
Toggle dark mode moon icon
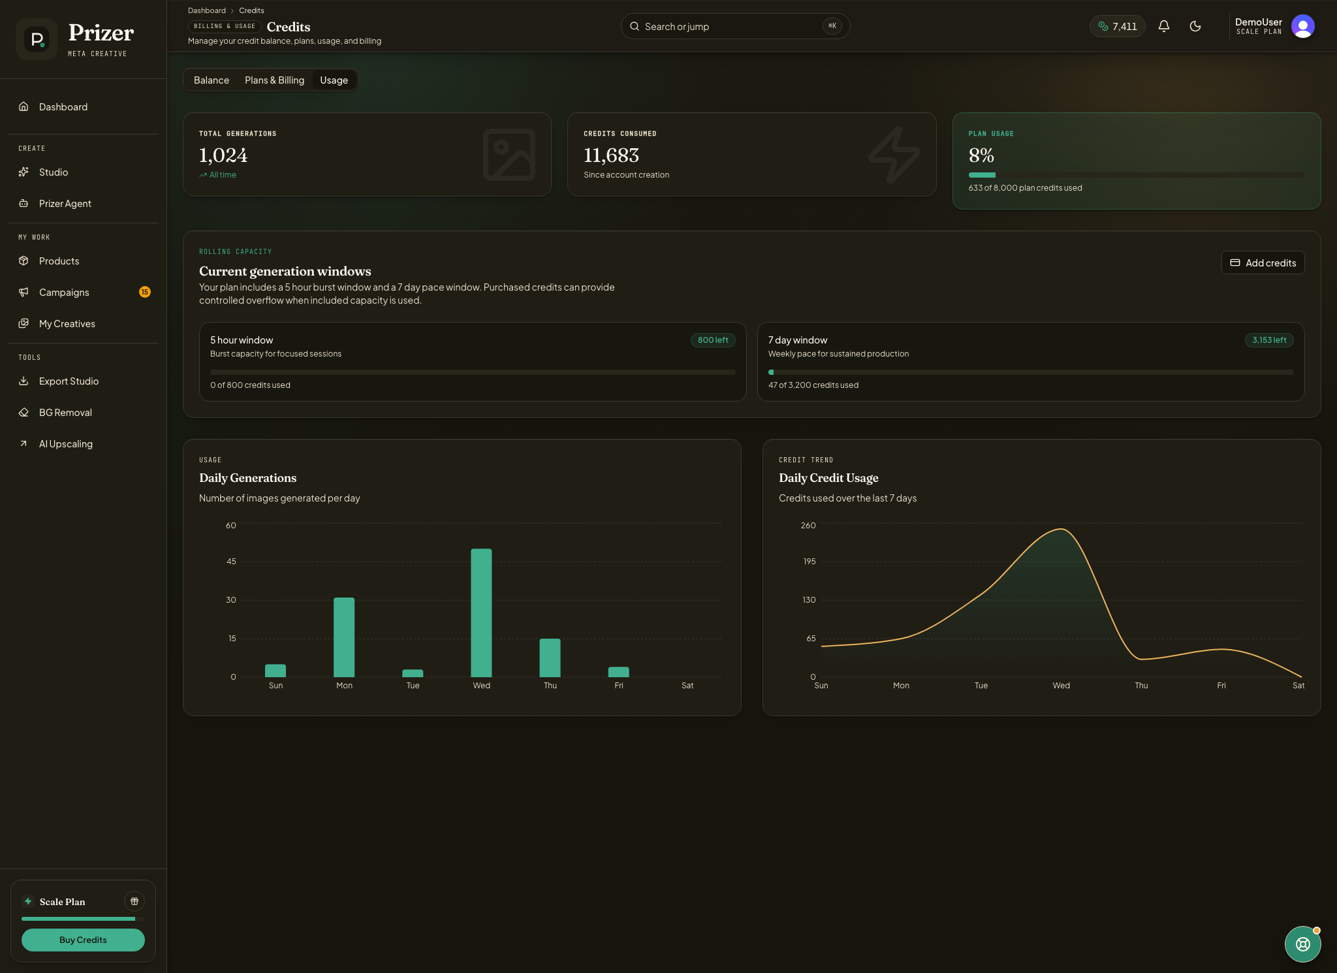point(1195,26)
